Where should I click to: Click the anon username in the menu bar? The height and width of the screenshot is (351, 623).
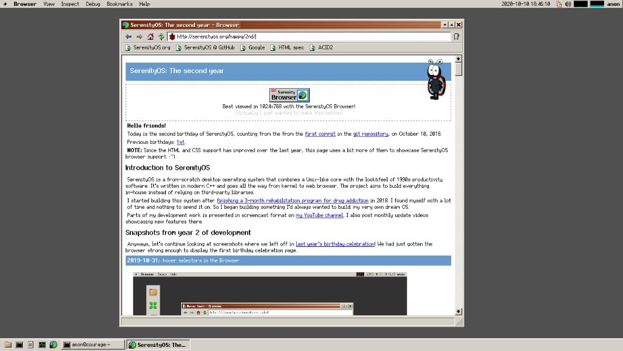point(613,4)
